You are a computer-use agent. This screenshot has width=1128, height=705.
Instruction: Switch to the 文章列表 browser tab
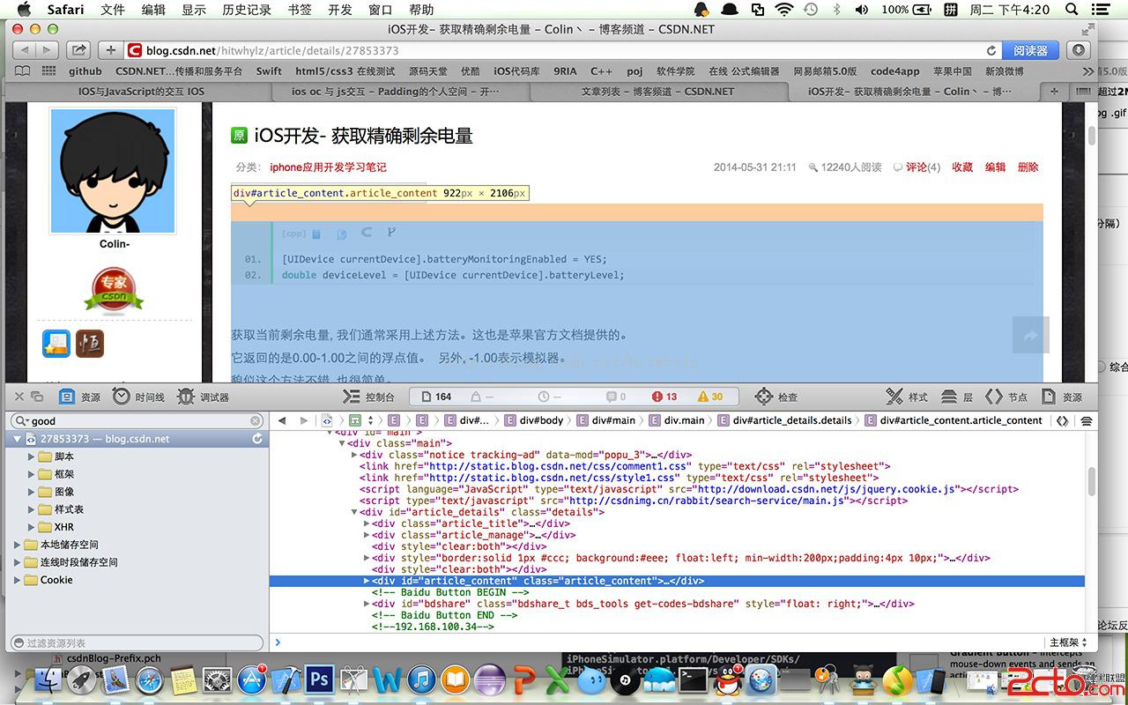pyautogui.click(x=657, y=91)
